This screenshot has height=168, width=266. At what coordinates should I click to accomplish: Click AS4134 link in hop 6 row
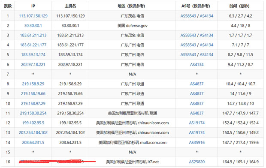click(x=197, y=65)
